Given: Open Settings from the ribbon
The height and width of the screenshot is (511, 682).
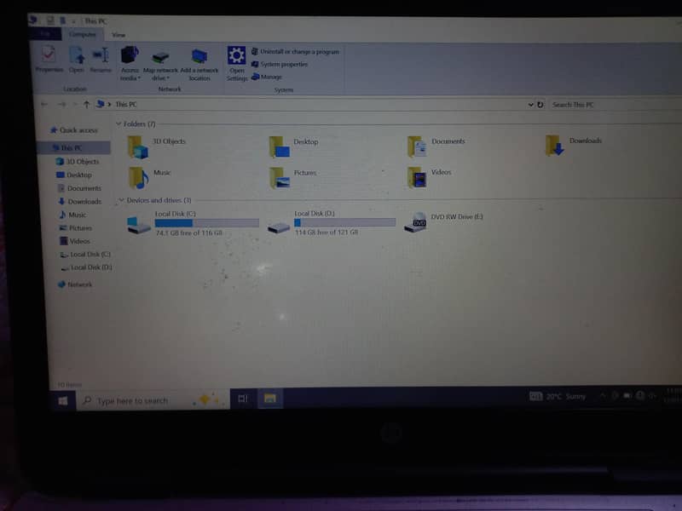Looking at the screenshot, I should 237,63.
